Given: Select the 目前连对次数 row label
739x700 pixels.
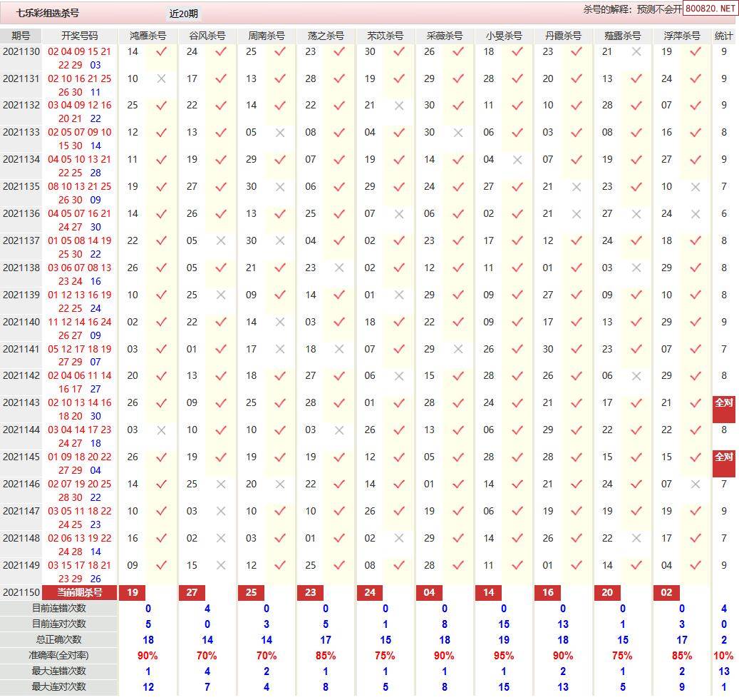Looking at the screenshot, I should point(59,624).
